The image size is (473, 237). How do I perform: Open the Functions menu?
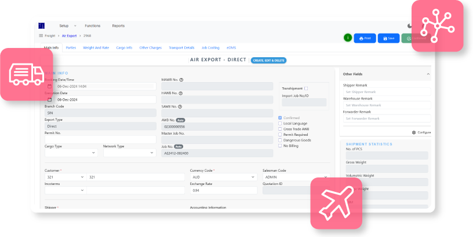pyautogui.click(x=92, y=26)
